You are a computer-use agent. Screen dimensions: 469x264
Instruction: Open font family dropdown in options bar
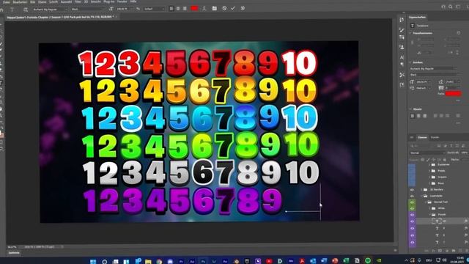pyautogui.click(x=51, y=10)
